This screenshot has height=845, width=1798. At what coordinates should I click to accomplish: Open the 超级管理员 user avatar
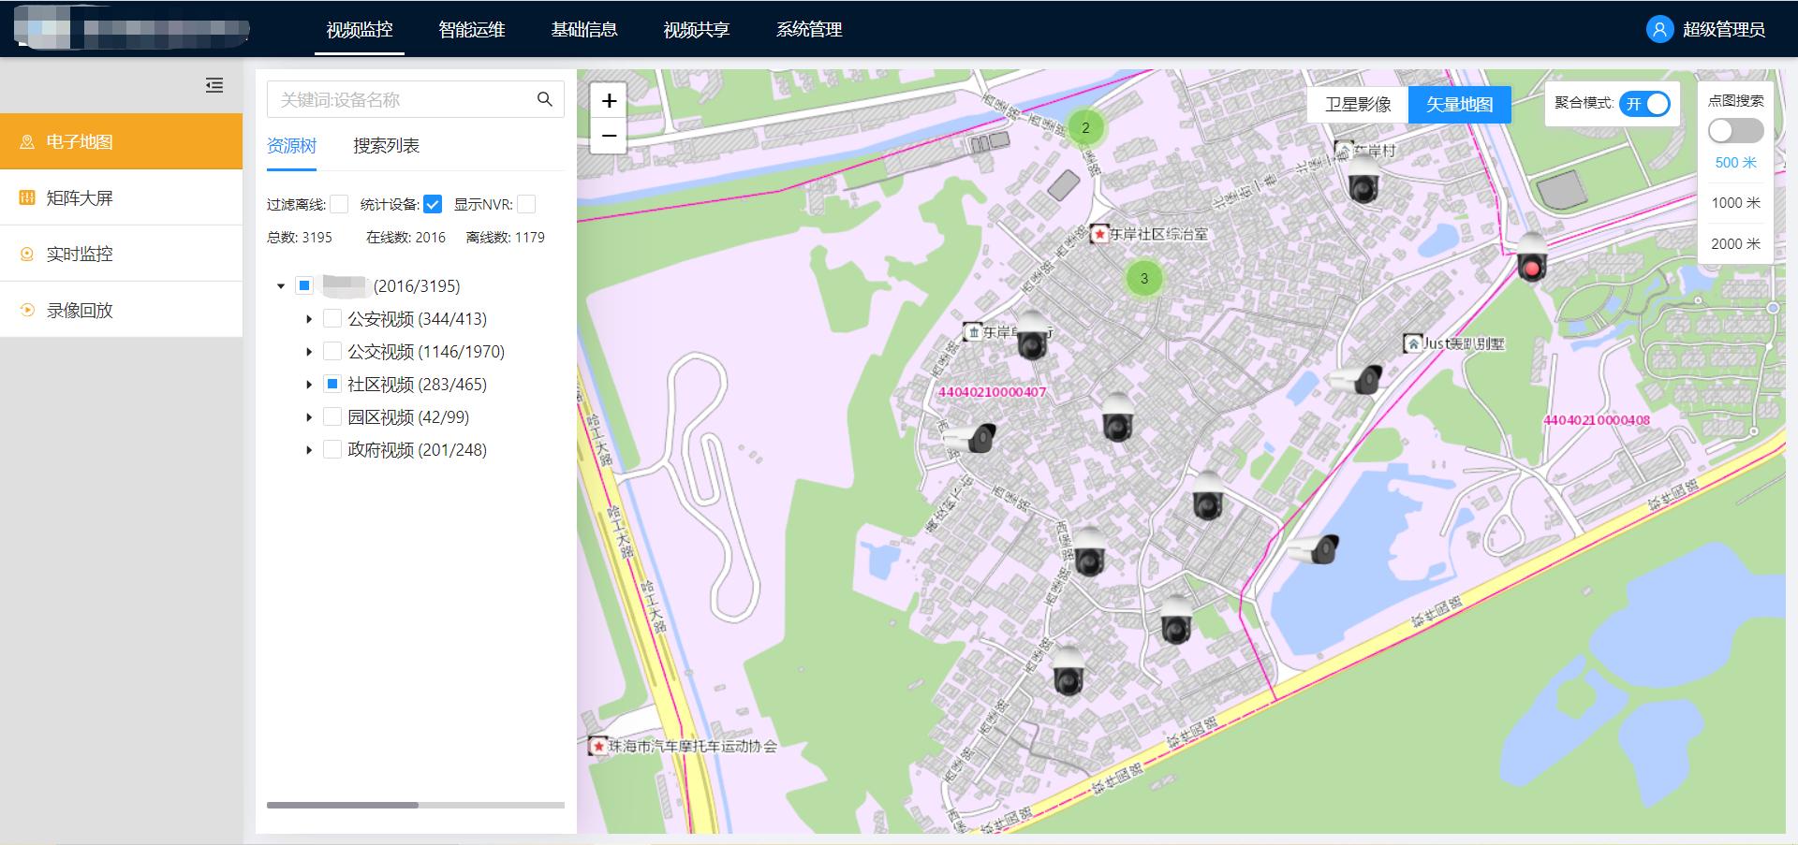pyautogui.click(x=1659, y=29)
